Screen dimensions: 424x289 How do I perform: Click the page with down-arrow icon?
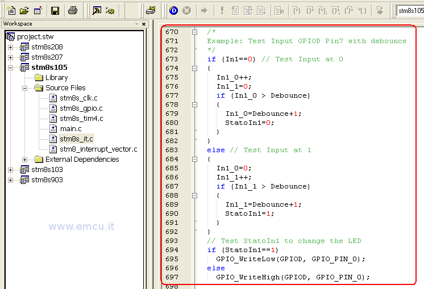261,11
